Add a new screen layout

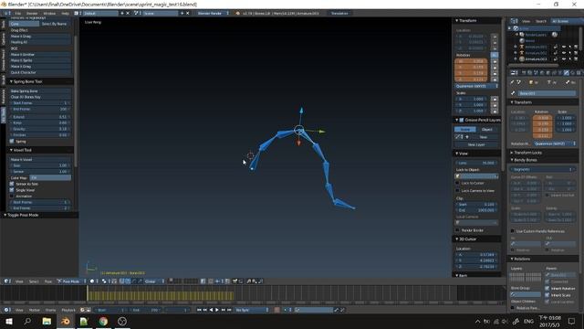pyautogui.click(x=121, y=13)
